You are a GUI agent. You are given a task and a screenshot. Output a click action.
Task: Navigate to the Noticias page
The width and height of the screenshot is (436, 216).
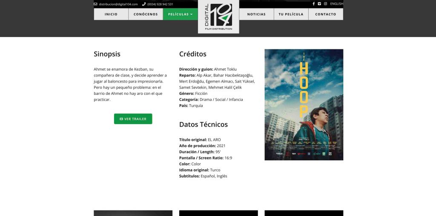(256, 14)
